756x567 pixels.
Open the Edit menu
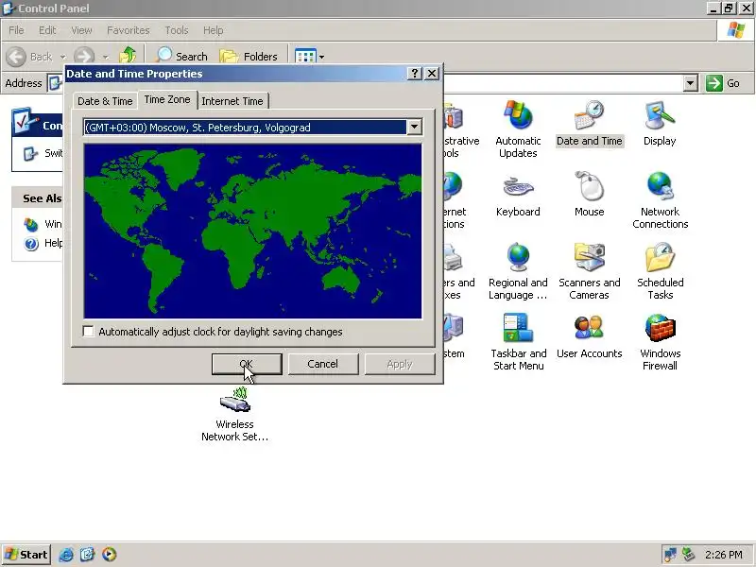click(47, 30)
